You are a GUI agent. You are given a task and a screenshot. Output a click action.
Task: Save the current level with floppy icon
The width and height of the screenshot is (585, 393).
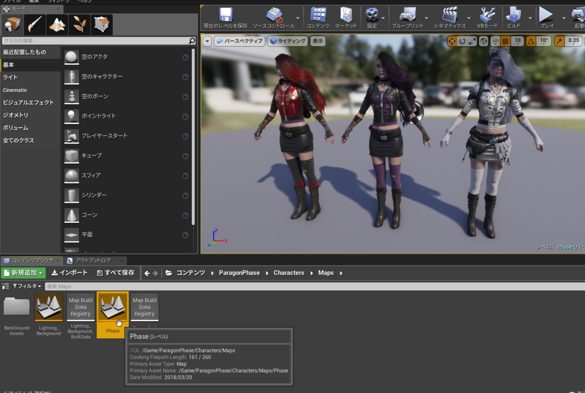tap(225, 18)
